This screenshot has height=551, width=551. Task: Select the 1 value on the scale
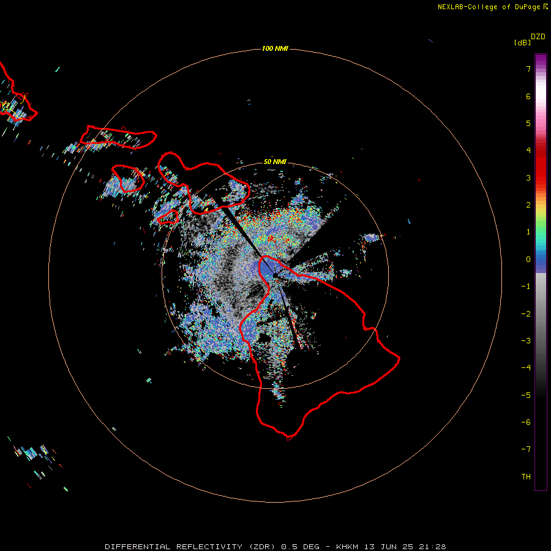point(528,232)
